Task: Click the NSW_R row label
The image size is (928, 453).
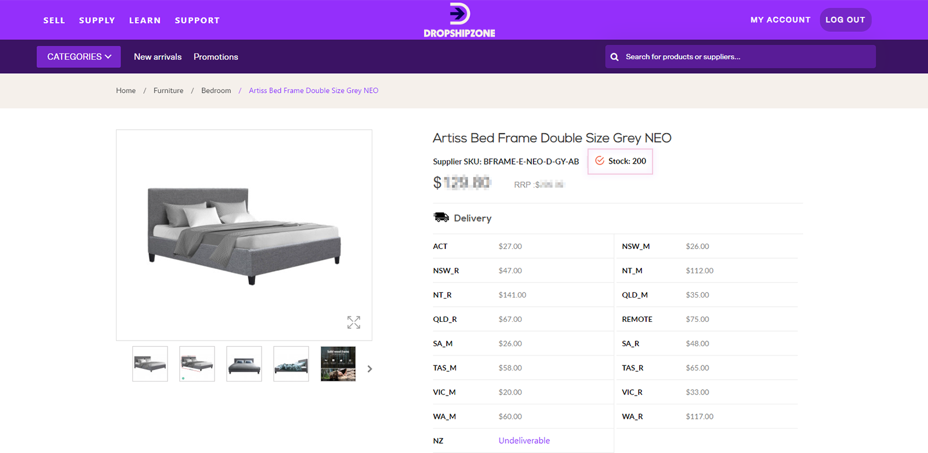Action: pos(446,271)
